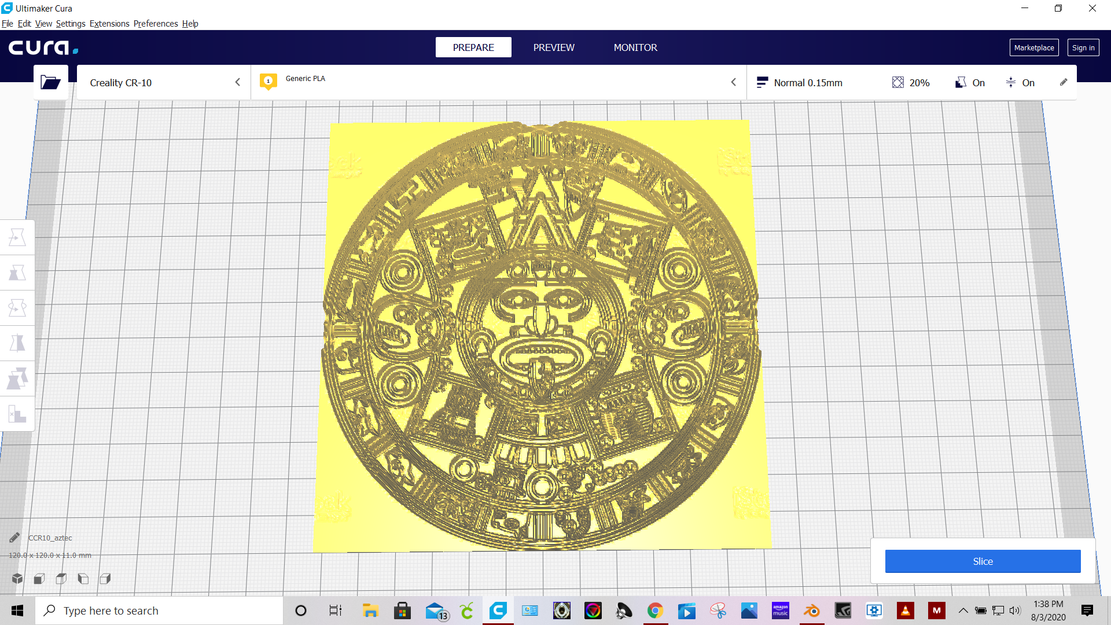Open the File menu
This screenshot has height=625, width=1111.
pyautogui.click(x=8, y=24)
